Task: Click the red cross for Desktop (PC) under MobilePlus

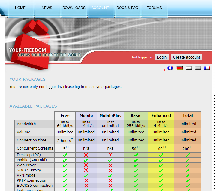Action: pos(111,155)
